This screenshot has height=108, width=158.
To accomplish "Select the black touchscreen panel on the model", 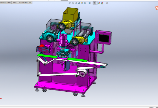I will (104, 38).
